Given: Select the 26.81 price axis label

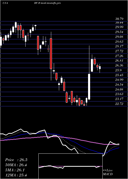Looking at the screenshot, I should pos(119,61).
